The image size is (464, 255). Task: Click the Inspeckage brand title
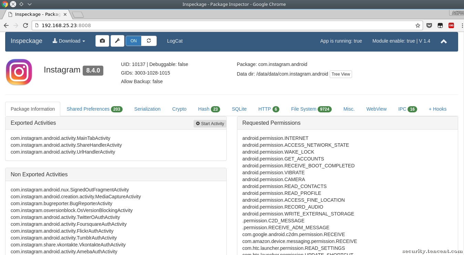[27, 41]
